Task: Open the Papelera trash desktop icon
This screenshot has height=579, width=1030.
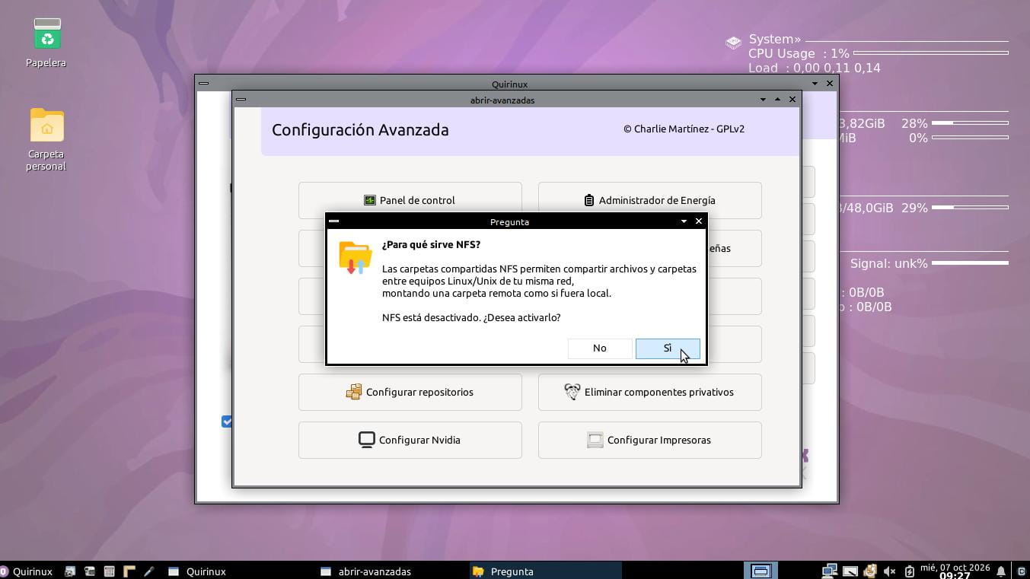Action: coord(46,43)
